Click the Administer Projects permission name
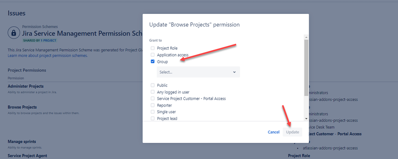Viewport: 398px width, 159px height. tap(25, 86)
